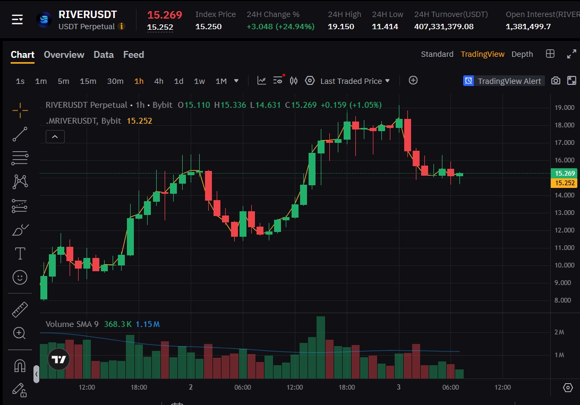Switch to the Feed tab
Image resolution: width=580 pixels, height=405 pixels.
pyautogui.click(x=133, y=55)
